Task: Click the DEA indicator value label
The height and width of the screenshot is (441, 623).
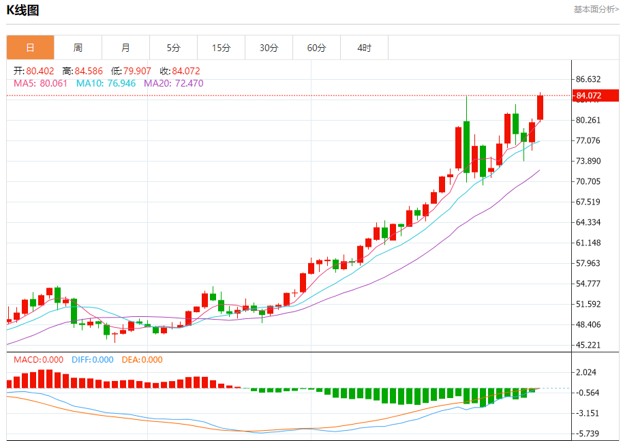Action: click(x=142, y=359)
